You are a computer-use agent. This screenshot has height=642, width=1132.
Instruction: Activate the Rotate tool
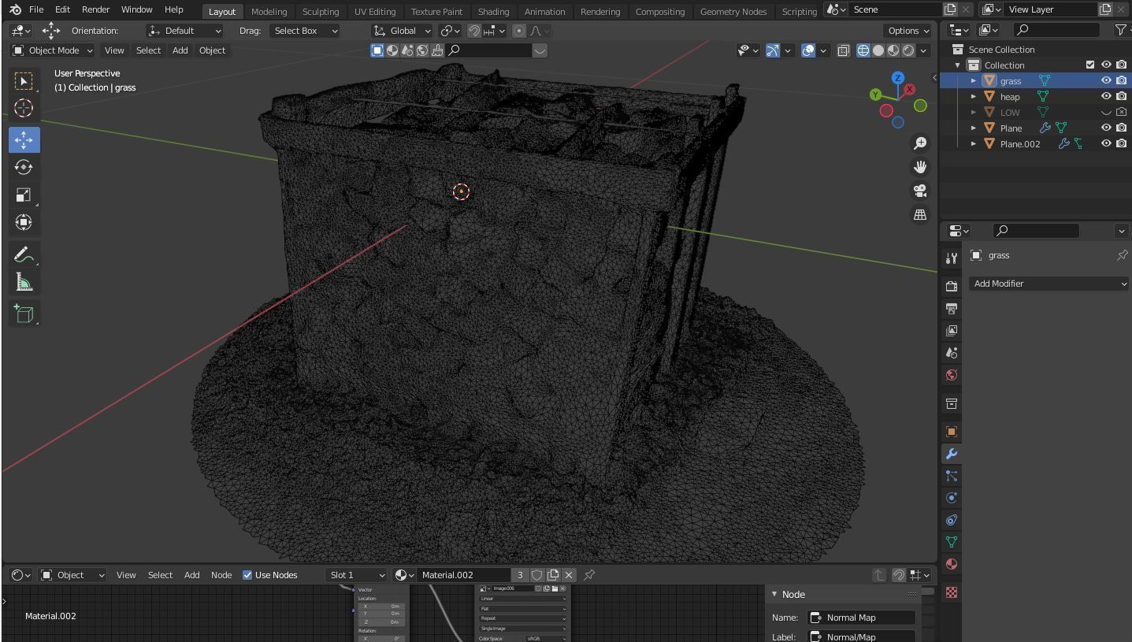[x=24, y=167]
